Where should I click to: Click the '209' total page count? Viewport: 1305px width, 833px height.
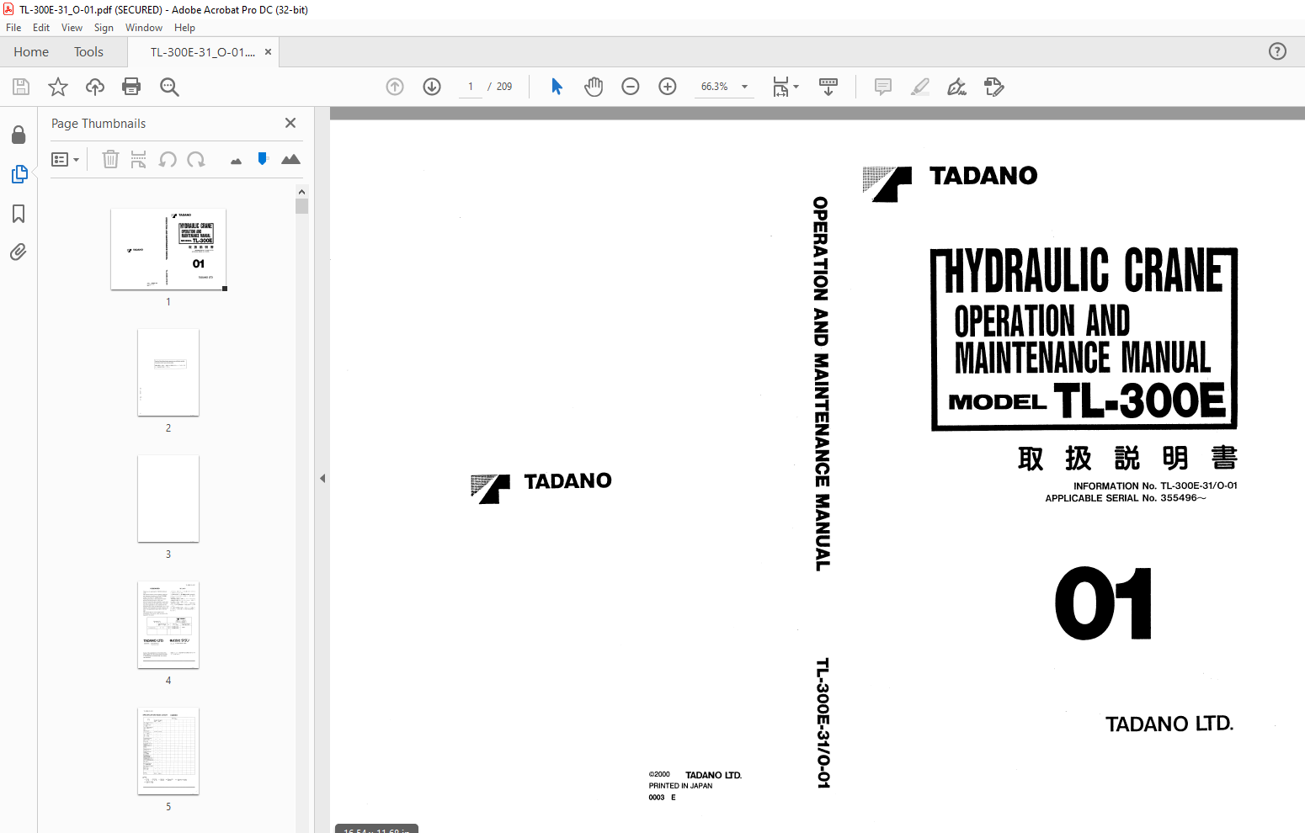coord(504,87)
